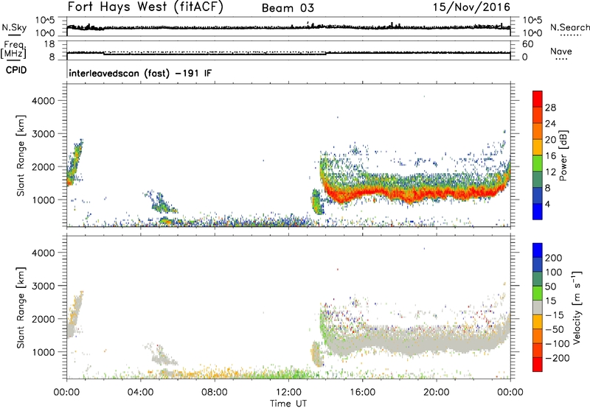
Task: Click the '18' tick on the frequency axis
Action: (49, 44)
